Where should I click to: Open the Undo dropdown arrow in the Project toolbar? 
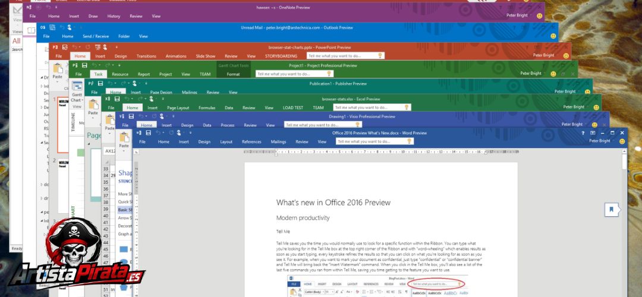pyautogui.click(x=99, y=65)
